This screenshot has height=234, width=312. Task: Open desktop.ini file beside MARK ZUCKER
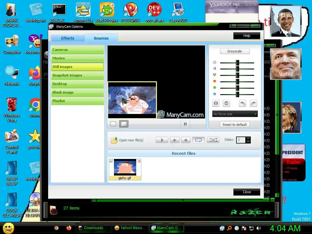tap(35, 13)
